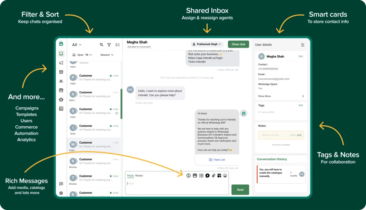This screenshot has width=366, height=210.
Task: Attach a file using the paperclip icon
Action: (x=213, y=176)
